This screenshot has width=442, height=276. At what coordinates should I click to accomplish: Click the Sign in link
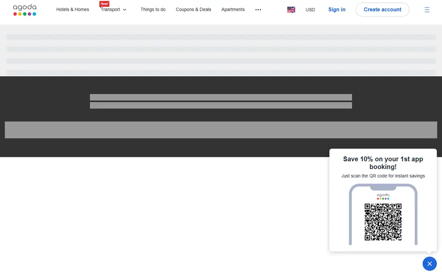click(x=337, y=10)
